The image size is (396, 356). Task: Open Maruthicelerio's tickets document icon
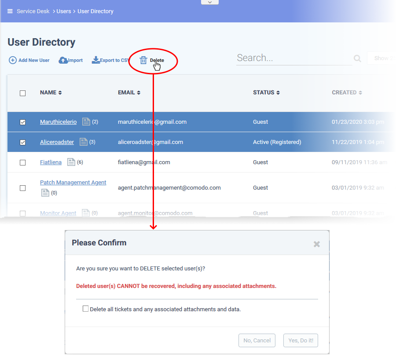(86, 122)
